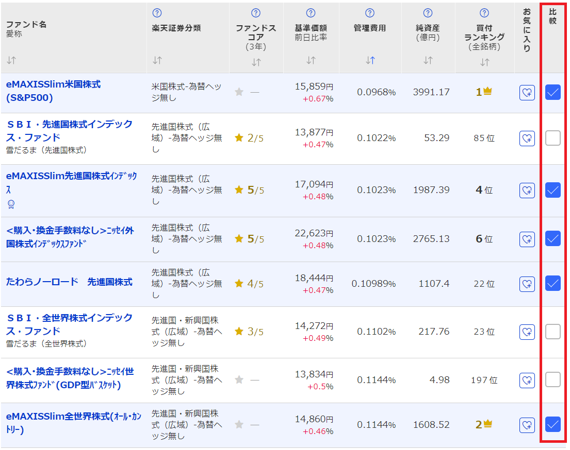
Task: Open help icon above 管理費用 header
Action: pyautogui.click(x=370, y=13)
